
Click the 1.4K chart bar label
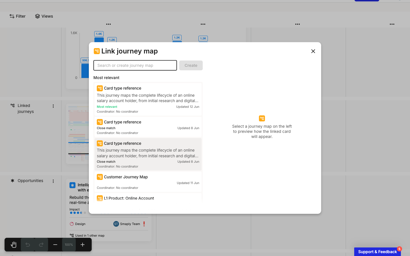pos(99,34)
